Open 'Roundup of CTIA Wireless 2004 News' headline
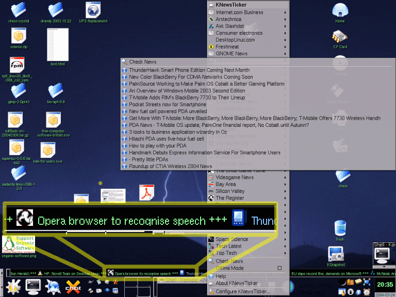396x297 pixels. (170, 167)
